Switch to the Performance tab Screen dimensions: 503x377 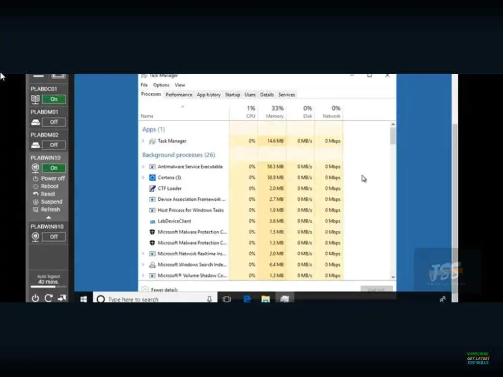[179, 95]
